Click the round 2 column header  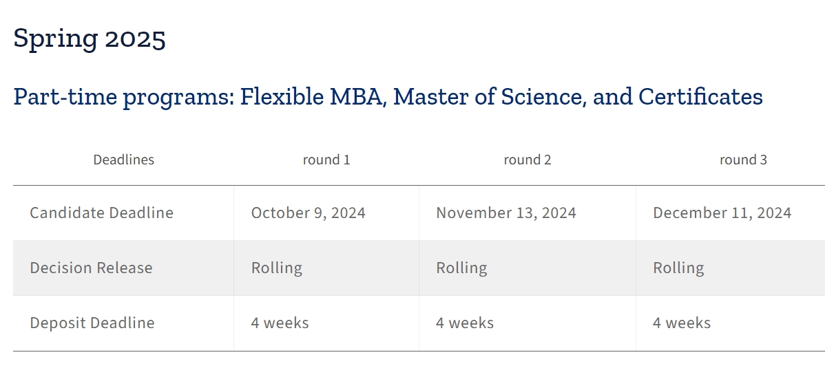pos(528,160)
